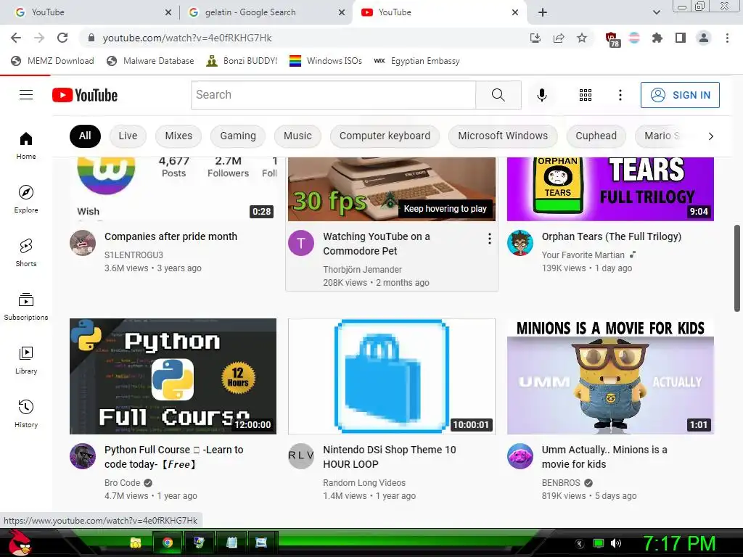Open History in the sidebar

click(x=26, y=413)
